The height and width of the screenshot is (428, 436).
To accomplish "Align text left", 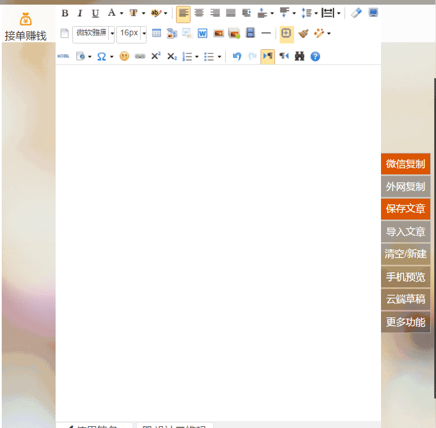I will (183, 14).
